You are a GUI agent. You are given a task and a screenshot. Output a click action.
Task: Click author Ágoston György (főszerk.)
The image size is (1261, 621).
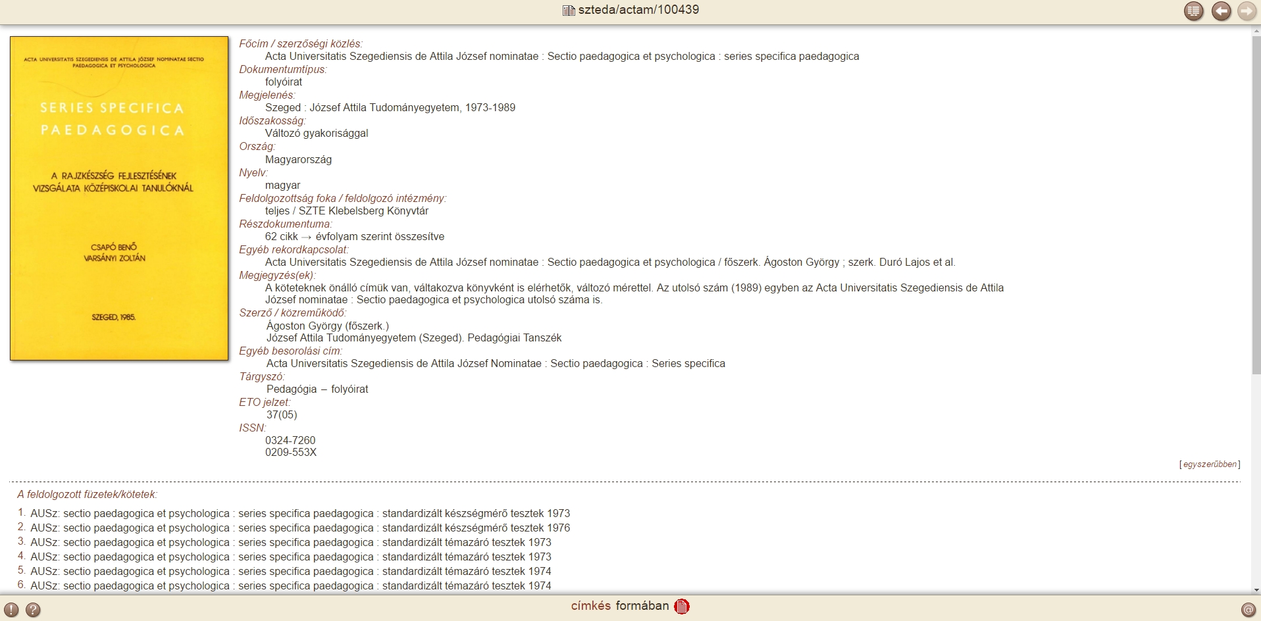(x=328, y=326)
